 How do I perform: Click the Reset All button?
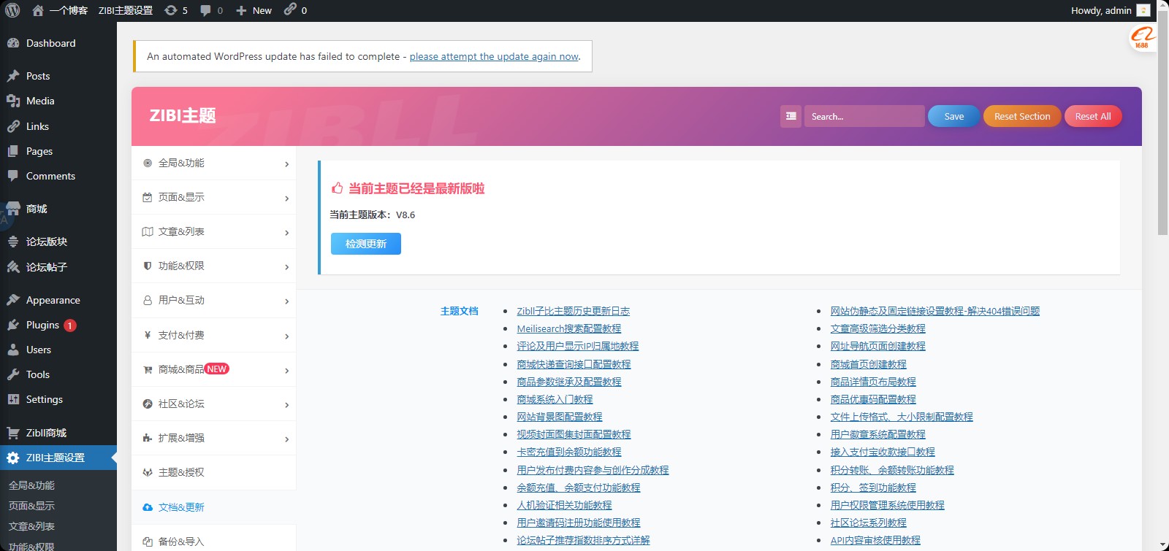1093,116
